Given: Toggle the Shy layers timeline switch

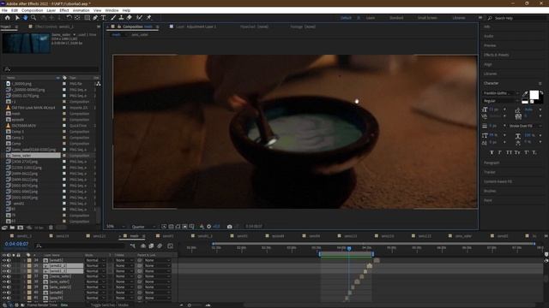Looking at the screenshot, I should pos(143,246).
